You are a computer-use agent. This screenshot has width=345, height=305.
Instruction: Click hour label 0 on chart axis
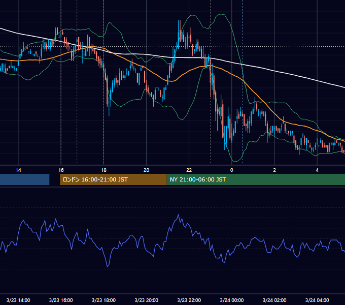232,170
